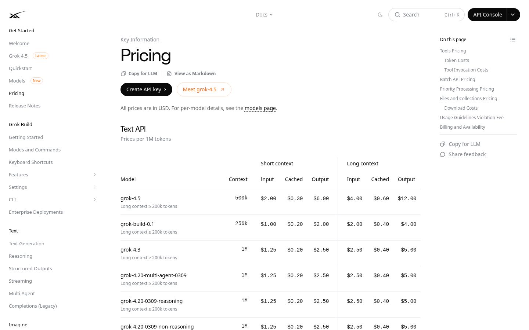Expand the Docs dropdown menu
529x330 pixels.
[x=264, y=15]
